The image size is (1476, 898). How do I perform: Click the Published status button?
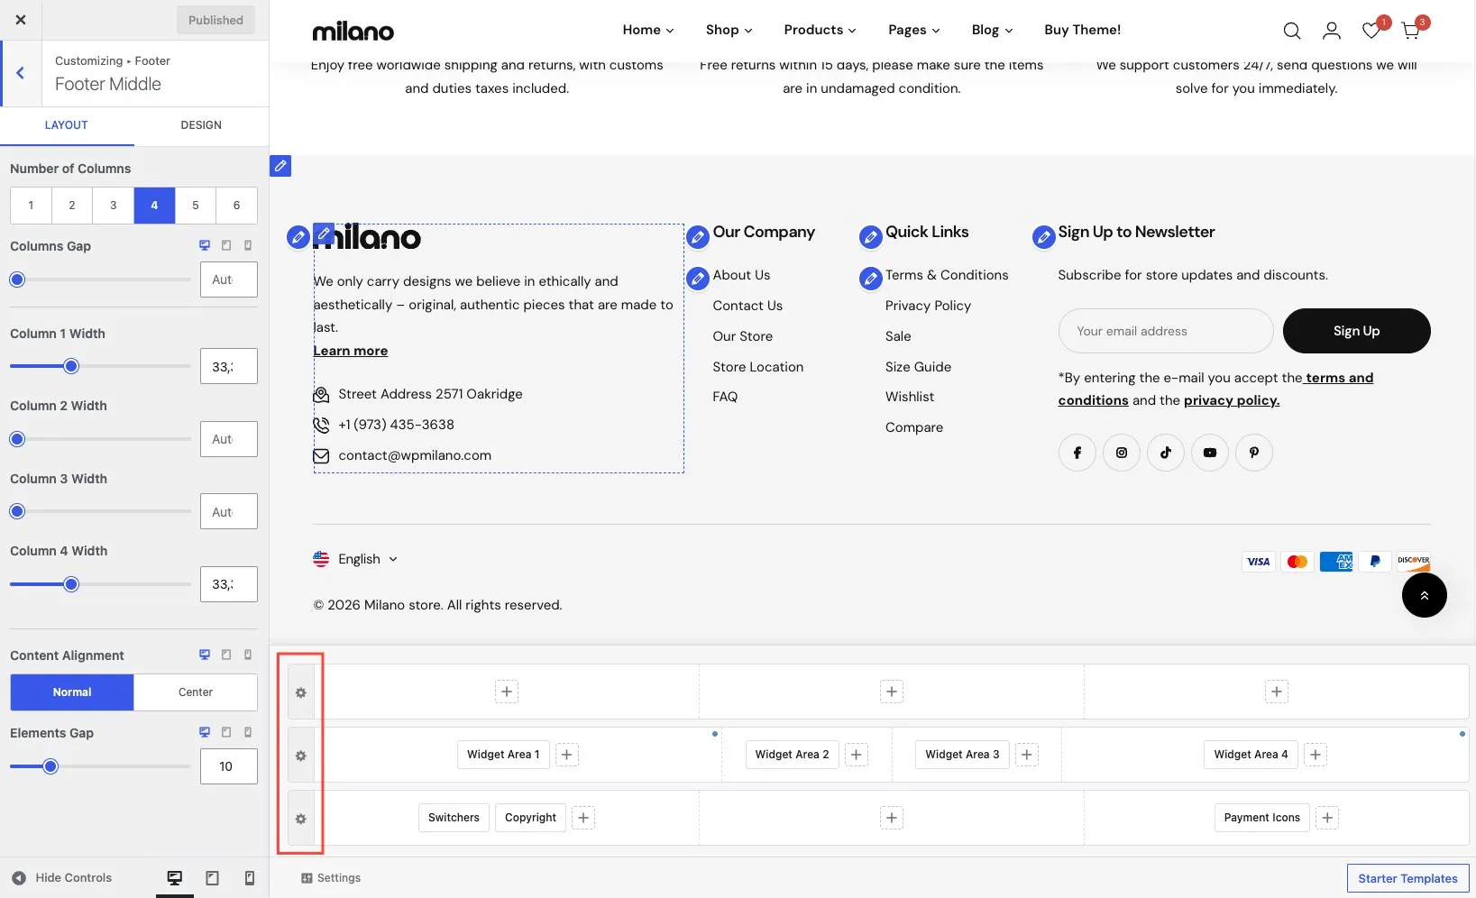(215, 20)
